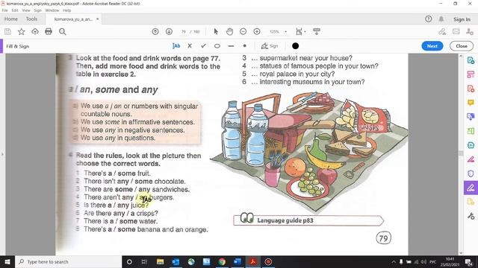Enable scrolling mode icon

(317, 31)
